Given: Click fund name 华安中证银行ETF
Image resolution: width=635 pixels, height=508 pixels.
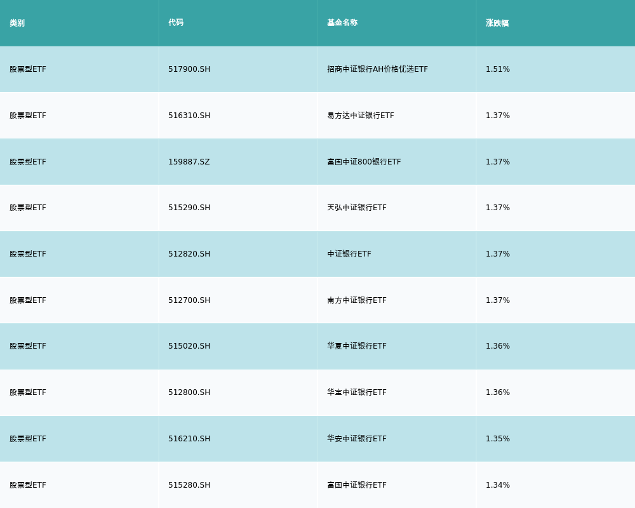Looking at the screenshot, I should pos(357,439).
